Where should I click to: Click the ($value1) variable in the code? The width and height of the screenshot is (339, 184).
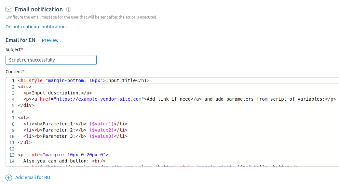(102, 124)
